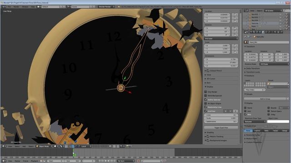Click the 3D view editor type icon
The width and height of the screenshot is (291, 163).
pyautogui.click(x=4, y=146)
